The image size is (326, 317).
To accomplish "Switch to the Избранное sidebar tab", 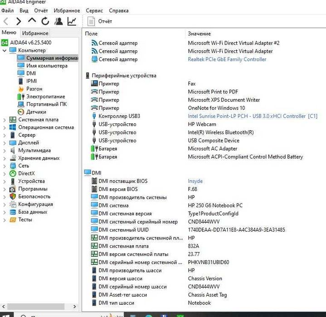I will (35, 33).
